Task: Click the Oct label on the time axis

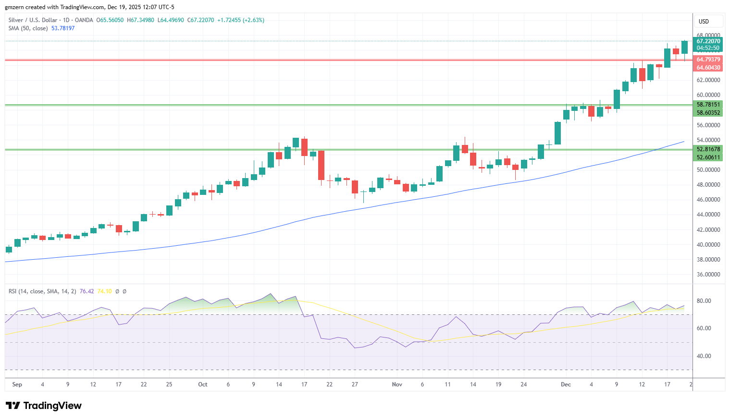Action: click(203, 384)
